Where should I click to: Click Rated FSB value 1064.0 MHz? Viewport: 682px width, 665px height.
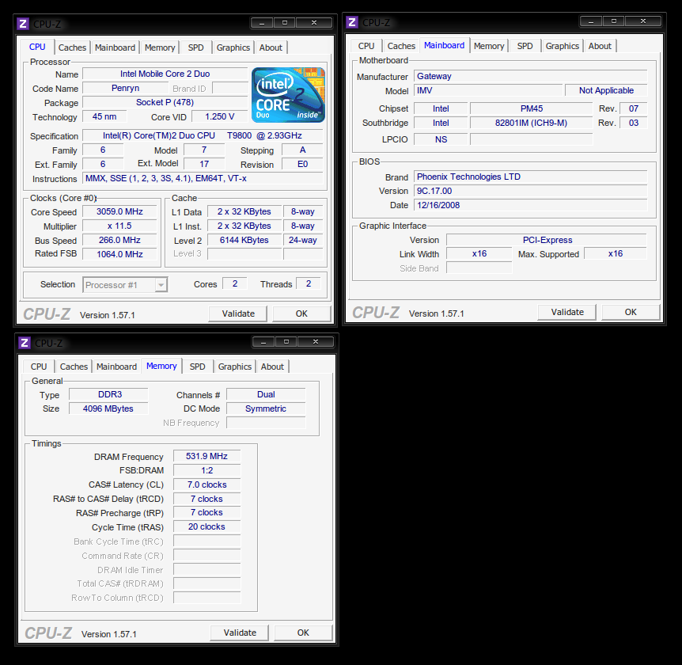coord(119,254)
